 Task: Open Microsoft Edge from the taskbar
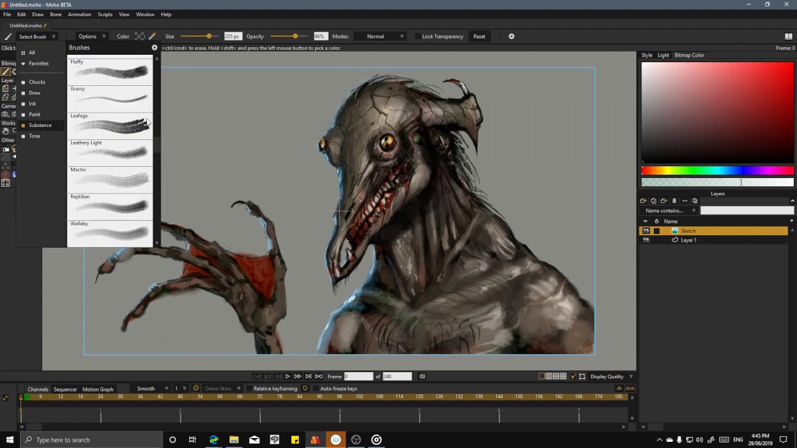(214, 440)
